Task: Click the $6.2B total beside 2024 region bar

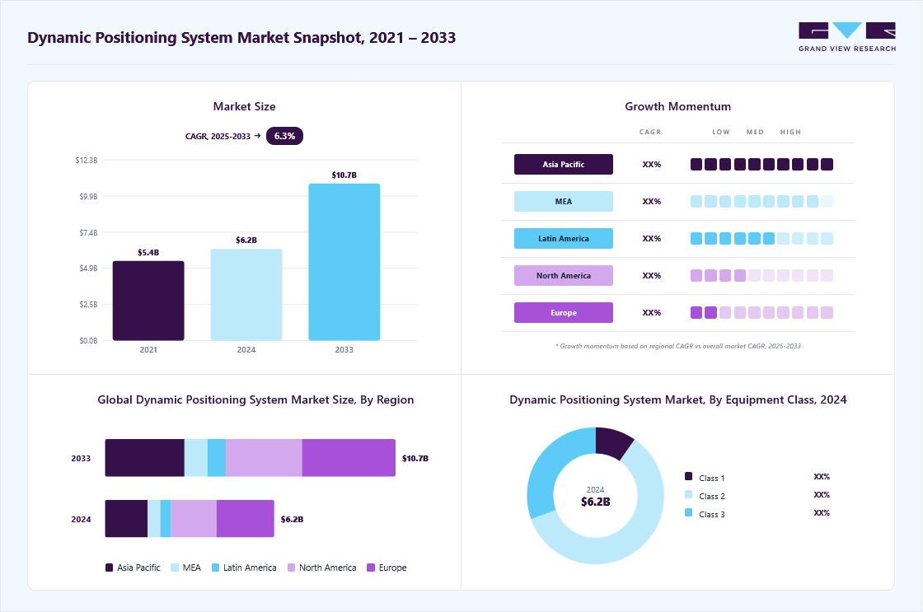Action: click(292, 520)
